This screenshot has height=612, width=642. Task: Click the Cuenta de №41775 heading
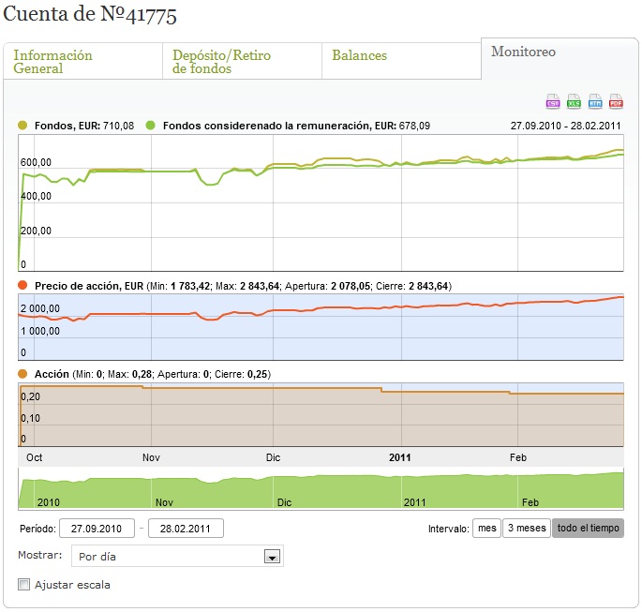point(90,14)
